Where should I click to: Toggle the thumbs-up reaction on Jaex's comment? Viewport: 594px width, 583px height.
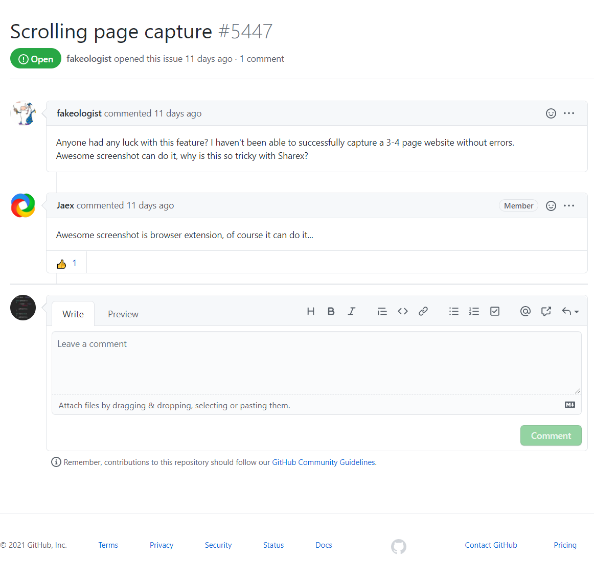coord(67,263)
